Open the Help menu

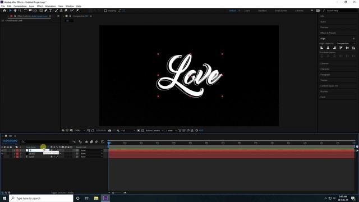pyautogui.click(x=79, y=6)
